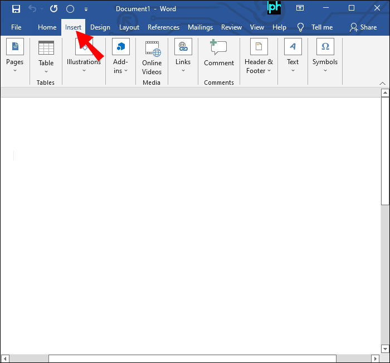Image resolution: width=390 pixels, height=363 pixels.
Task: Click the Tell me lightbulb icon
Action: tap(300, 27)
